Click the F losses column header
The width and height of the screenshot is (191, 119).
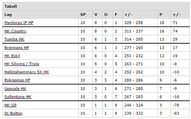[x=116, y=15]
